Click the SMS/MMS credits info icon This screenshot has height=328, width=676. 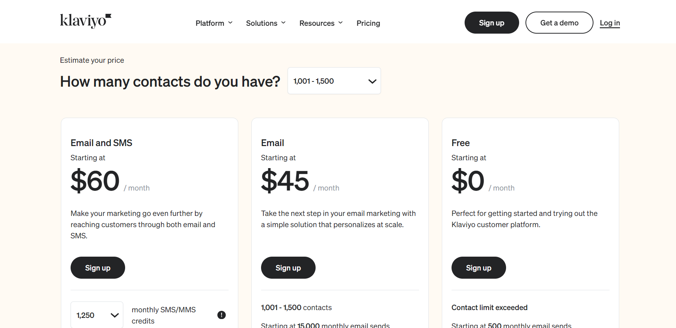click(221, 315)
